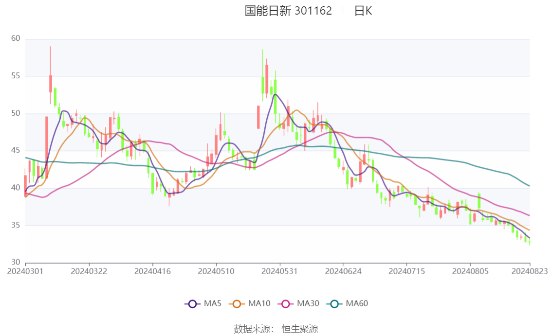Click the 20240624 date axis label

coord(343,271)
